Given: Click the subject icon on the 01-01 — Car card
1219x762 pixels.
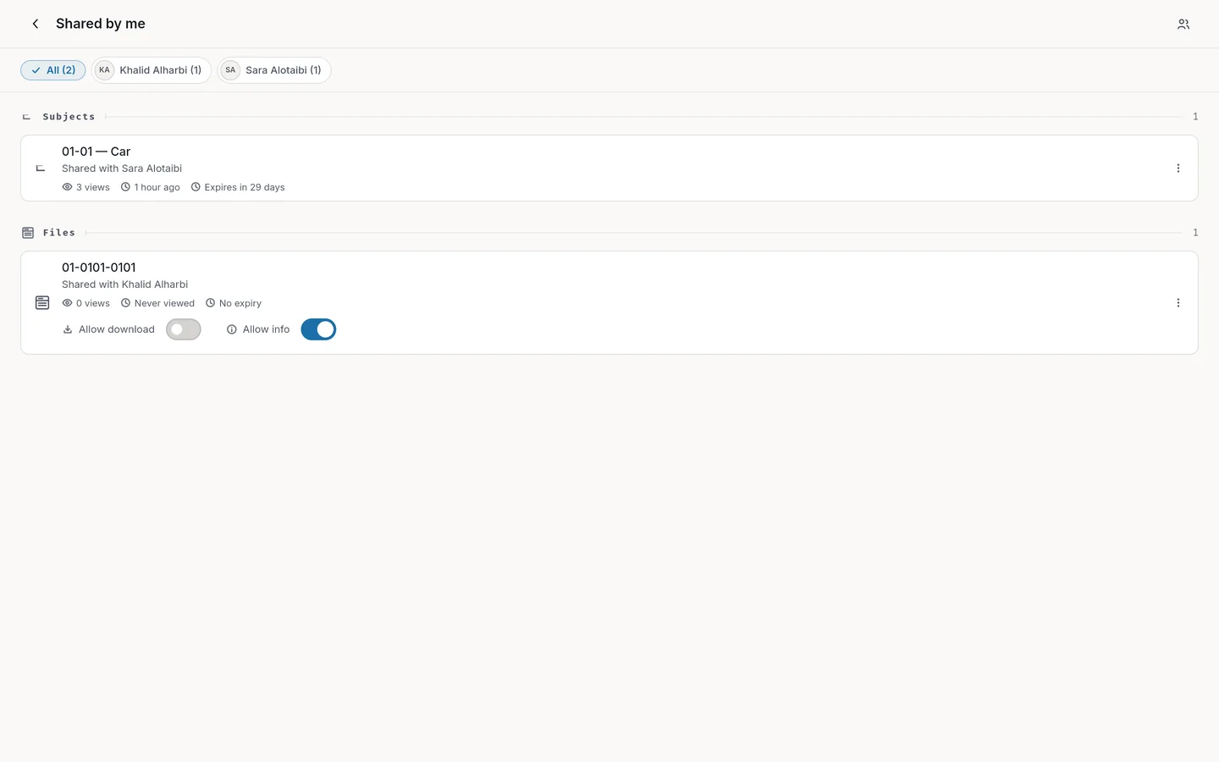Looking at the screenshot, I should 40,168.
